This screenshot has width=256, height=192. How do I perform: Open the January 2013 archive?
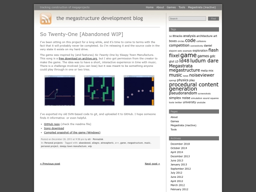point(179,165)
